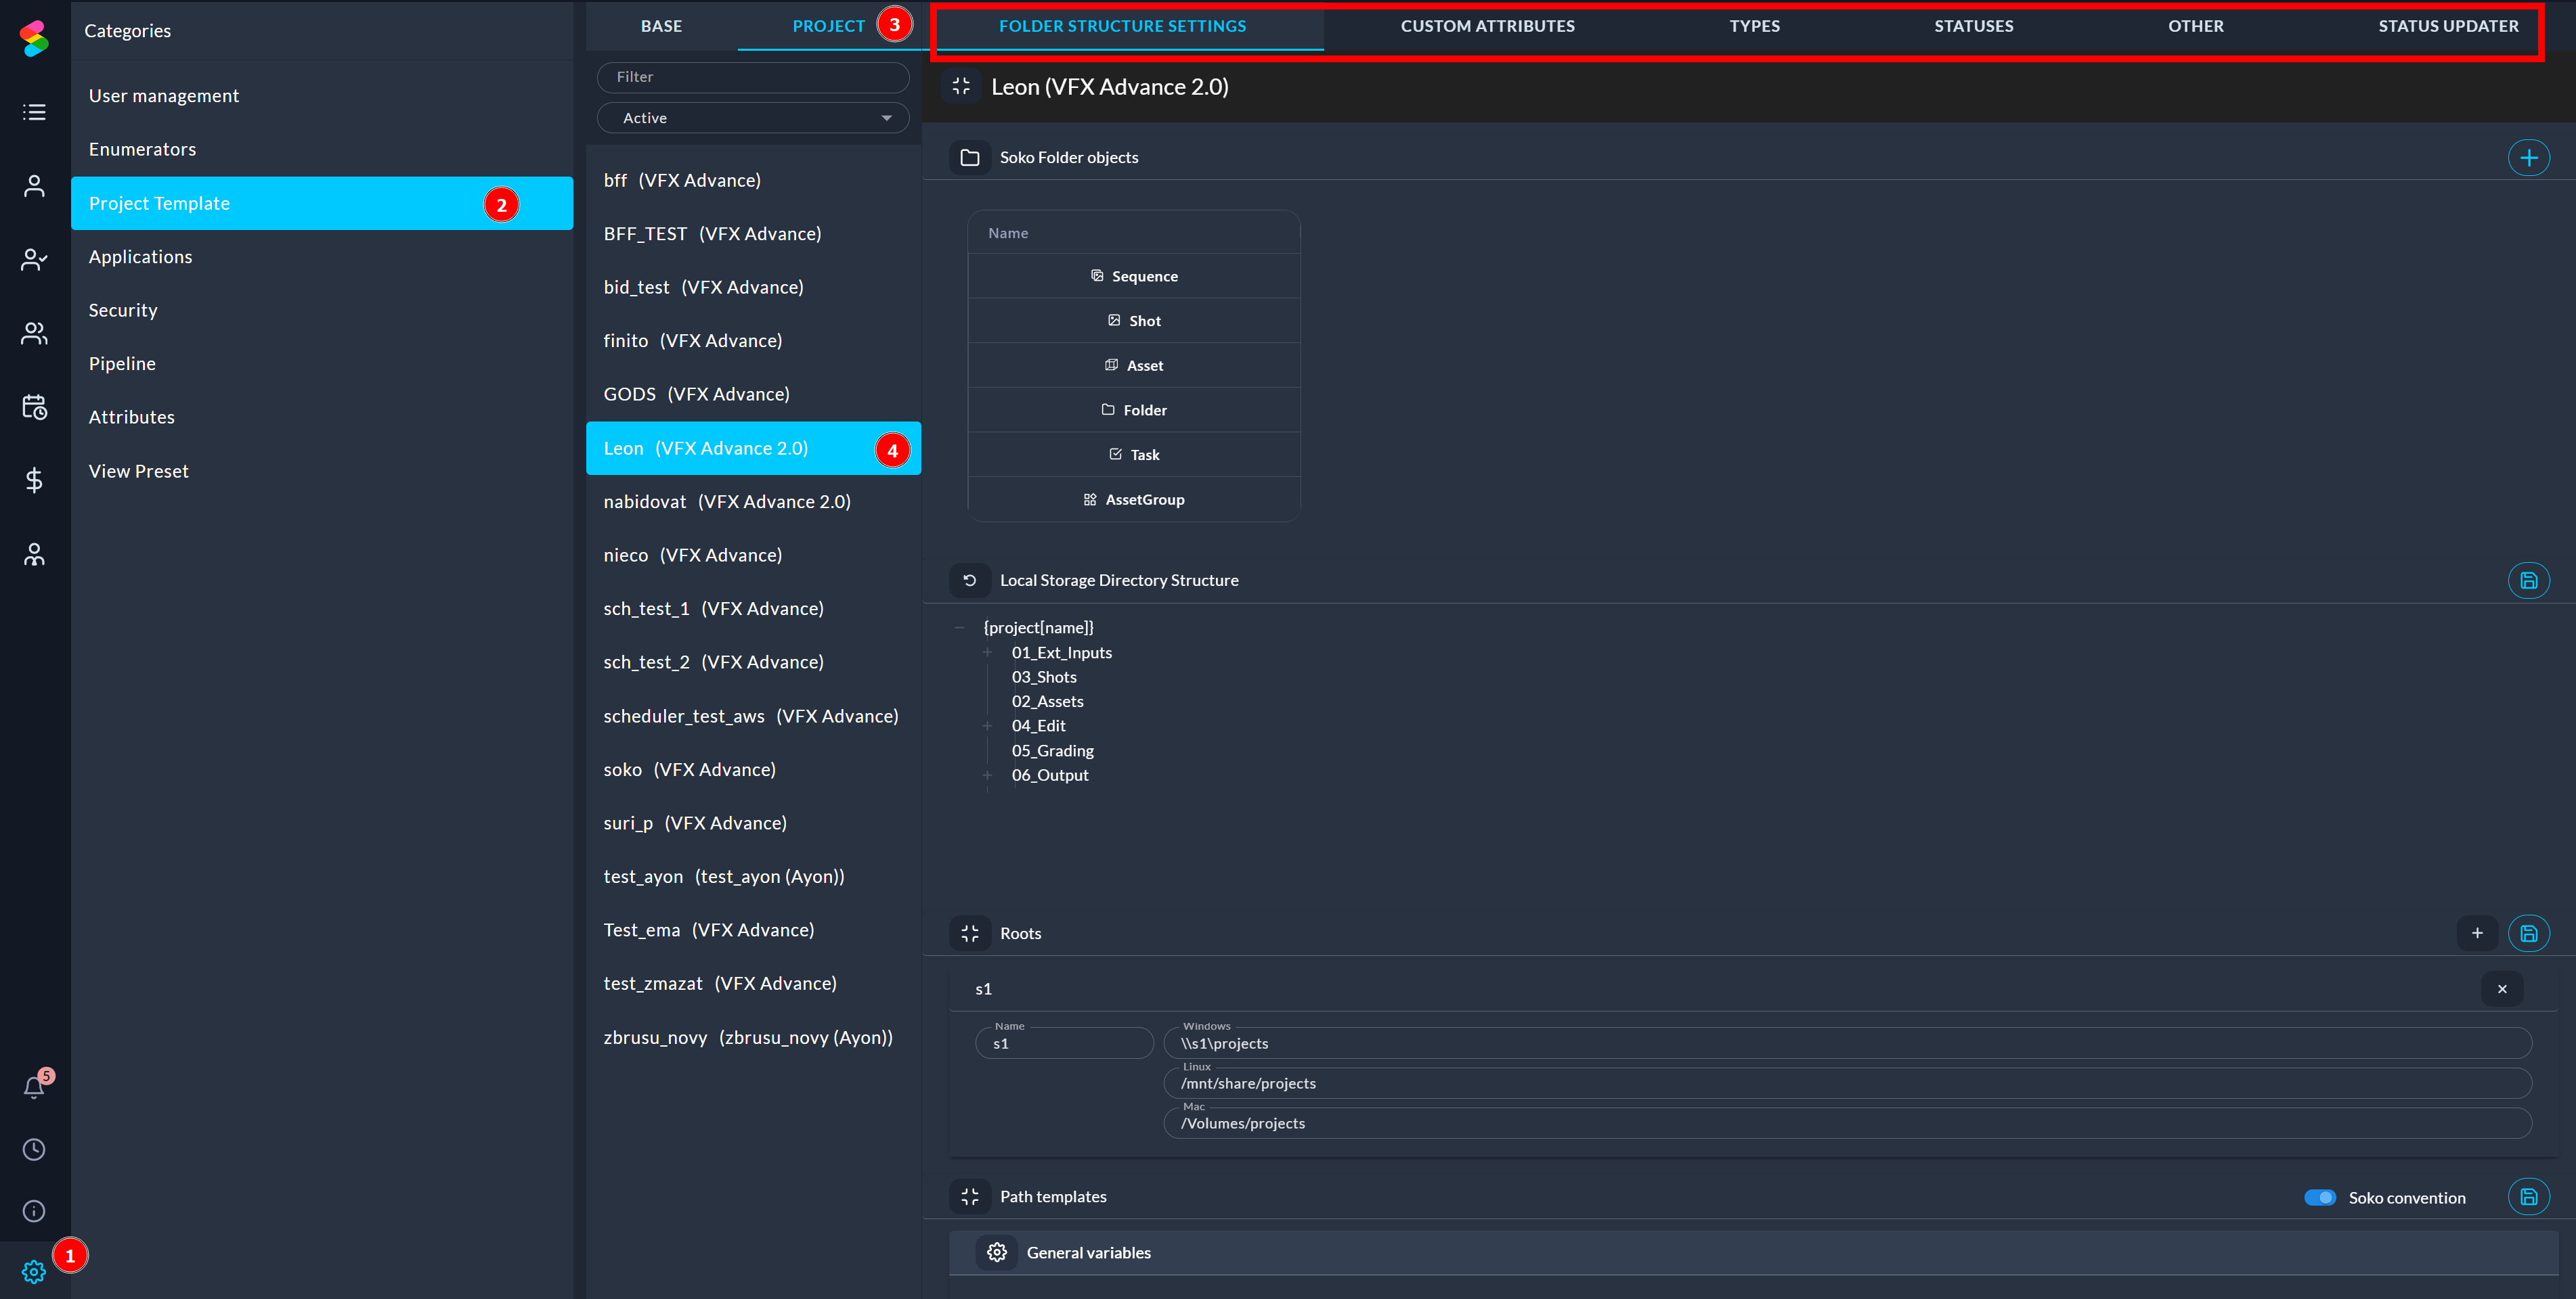Click the settings gear icon in sidebar

tap(34, 1271)
